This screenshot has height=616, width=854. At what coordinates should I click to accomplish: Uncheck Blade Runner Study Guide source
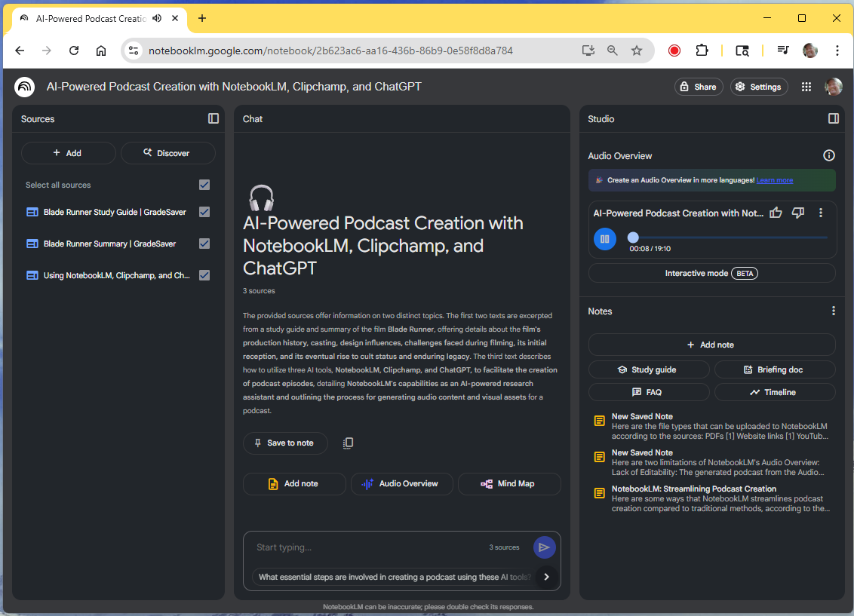[x=204, y=212]
